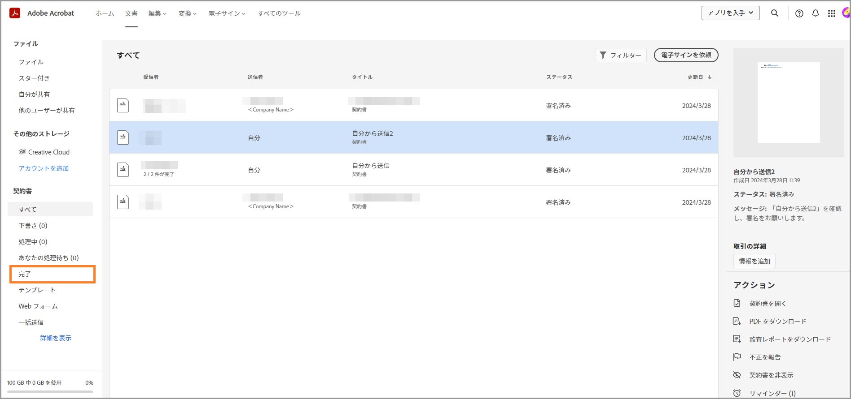Select すべて under 契約書
Image resolution: width=851 pixels, height=399 pixels.
50,209
